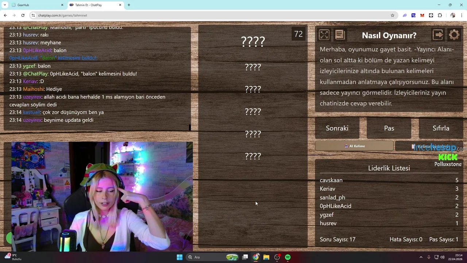Click the blue cursor extension icon
The image size is (467, 263).
tap(413, 15)
